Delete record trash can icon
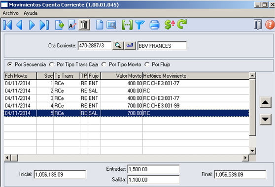The height and width of the screenshot is (187, 275). point(84,25)
